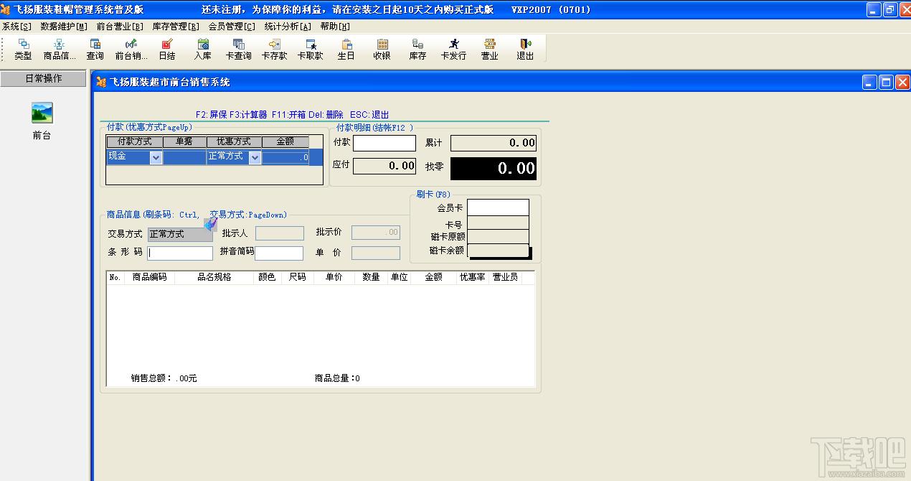This screenshot has width=911, height=481.
Task: Click the 单价 column header in product table
Action: [x=334, y=277]
